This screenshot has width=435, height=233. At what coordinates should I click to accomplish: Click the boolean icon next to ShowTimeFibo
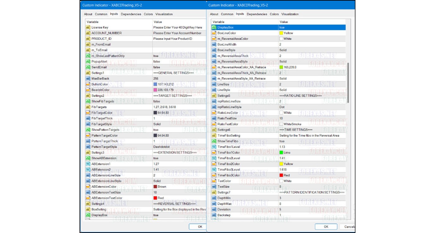[214, 141]
